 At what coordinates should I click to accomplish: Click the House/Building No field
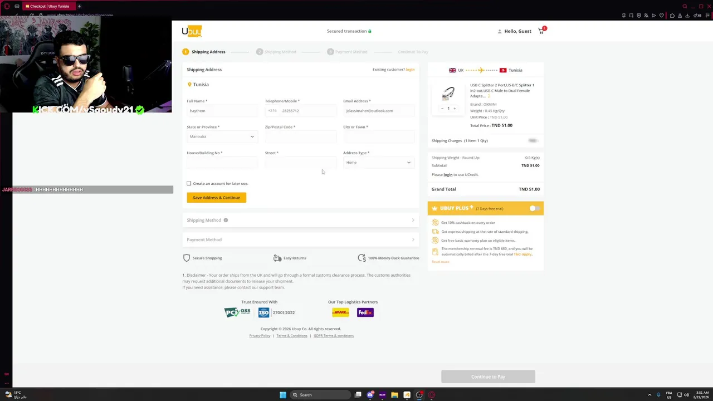coord(222,163)
